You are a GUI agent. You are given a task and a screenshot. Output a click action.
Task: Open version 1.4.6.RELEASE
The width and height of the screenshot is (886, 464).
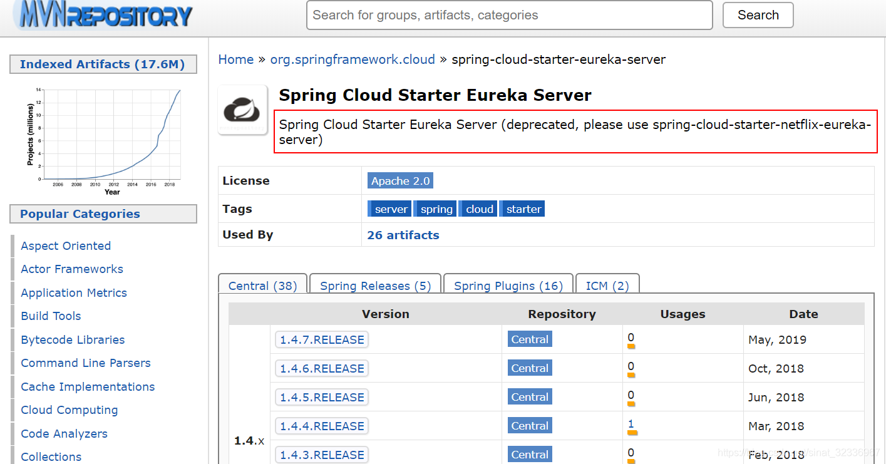[x=322, y=369]
